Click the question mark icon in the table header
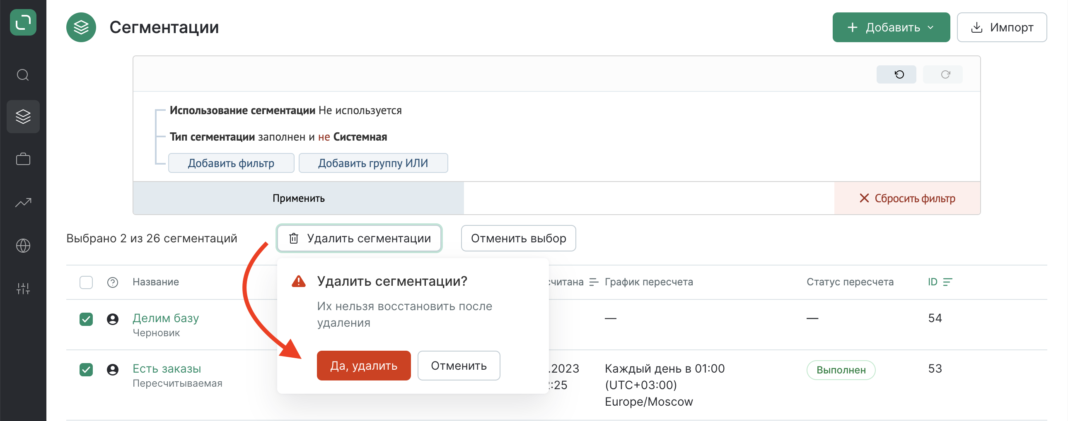Screen dimensions: 1068x421 click(x=113, y=282)
